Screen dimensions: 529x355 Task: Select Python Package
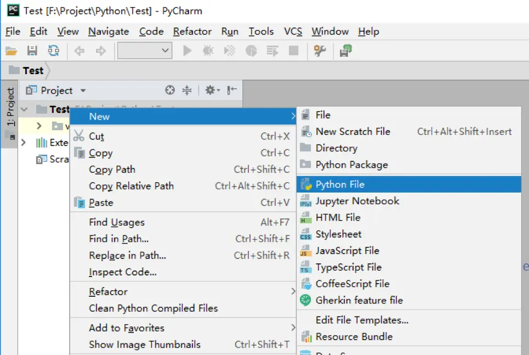(x=409, y=165)
